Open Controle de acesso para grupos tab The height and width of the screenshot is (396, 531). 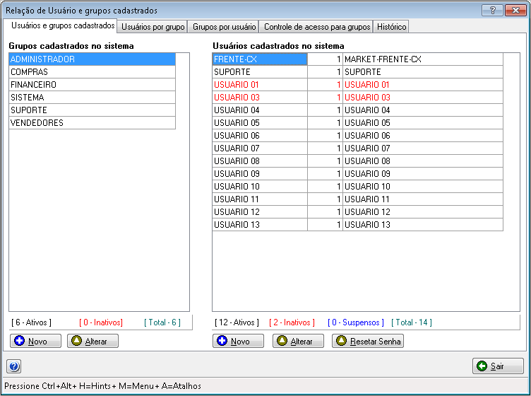pyautogui.click(x=317, y=27)
